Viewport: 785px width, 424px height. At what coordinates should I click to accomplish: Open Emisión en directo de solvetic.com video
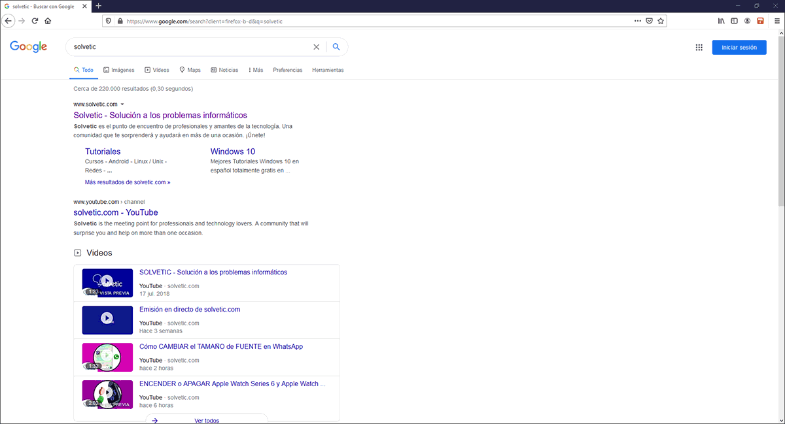(x=190, y=309)
